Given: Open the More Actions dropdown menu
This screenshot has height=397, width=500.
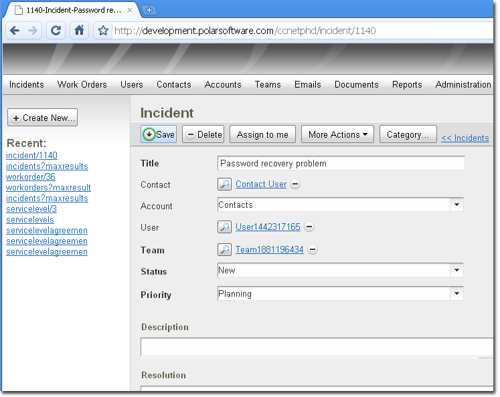Looking at the screenshot, I should (338, 134).
